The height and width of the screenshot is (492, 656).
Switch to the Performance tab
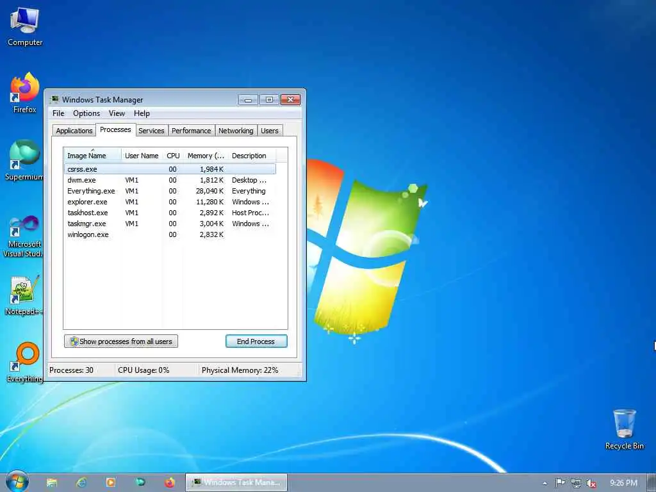coord(191,131)
